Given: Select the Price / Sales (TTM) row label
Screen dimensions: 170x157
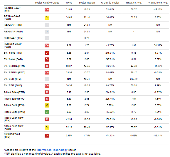Looking at the screenshot, I should coord(14,92).
